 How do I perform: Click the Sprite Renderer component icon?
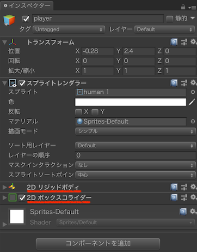pos(13,83)
